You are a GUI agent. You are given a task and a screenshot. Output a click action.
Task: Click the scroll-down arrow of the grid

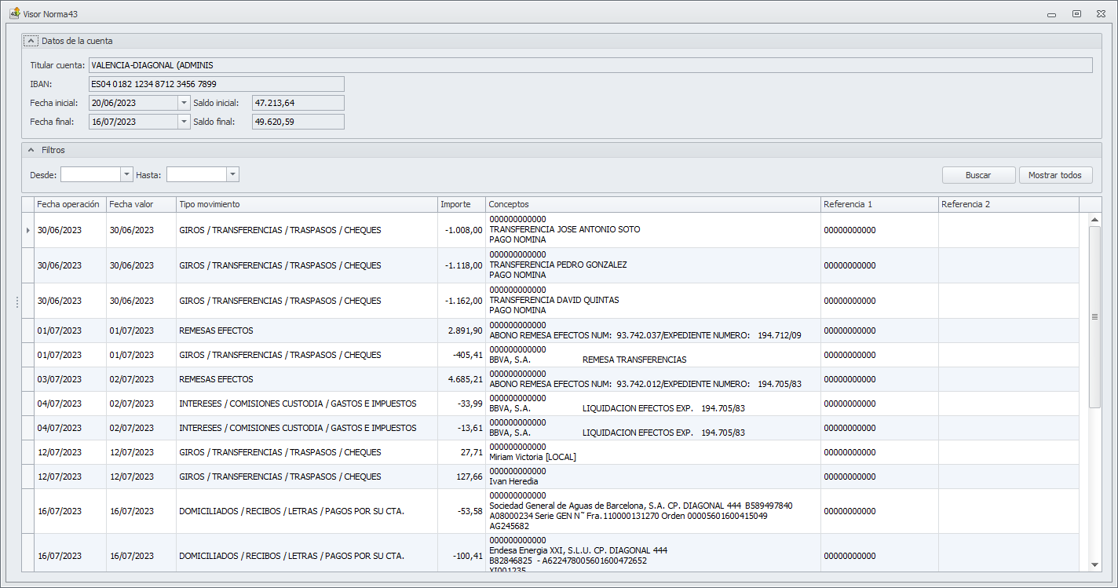(1094, 564)
